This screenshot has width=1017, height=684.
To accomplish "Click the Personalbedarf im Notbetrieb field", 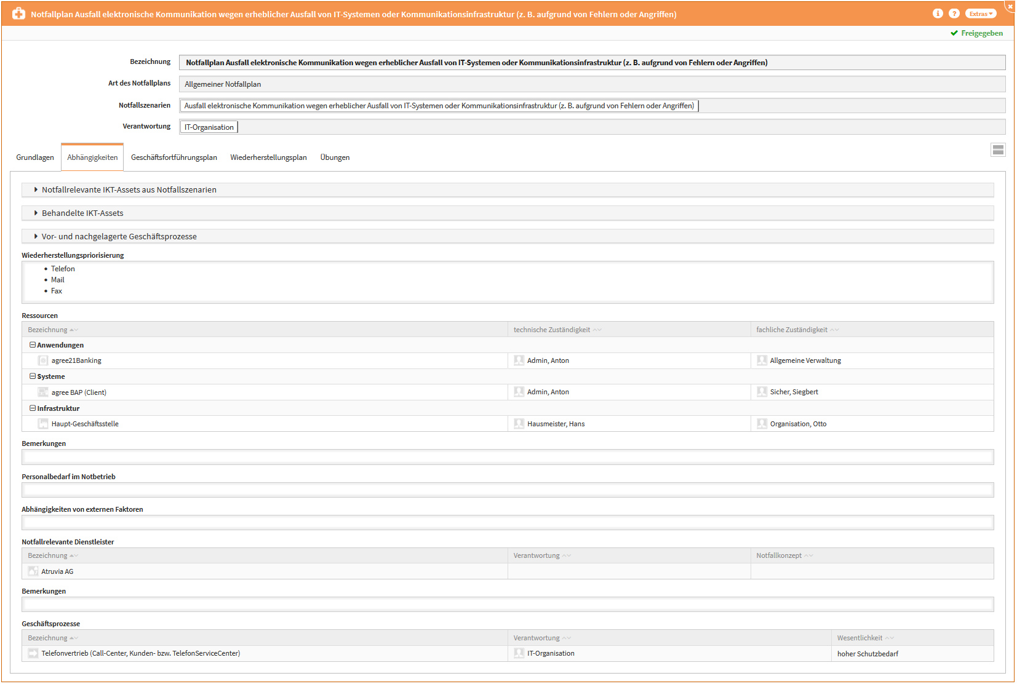I will pos(508,490).
